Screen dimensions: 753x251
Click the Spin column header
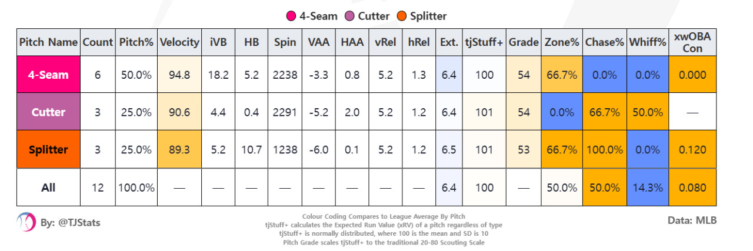tap(285, 42)
